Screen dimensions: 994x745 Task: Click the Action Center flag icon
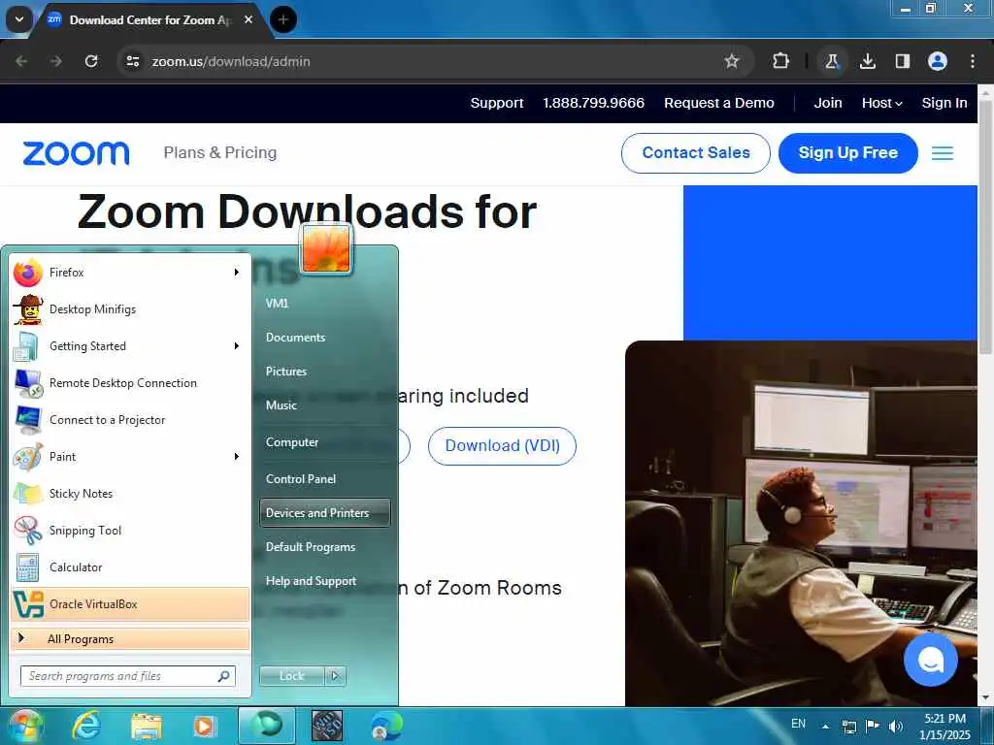(873, 726)
